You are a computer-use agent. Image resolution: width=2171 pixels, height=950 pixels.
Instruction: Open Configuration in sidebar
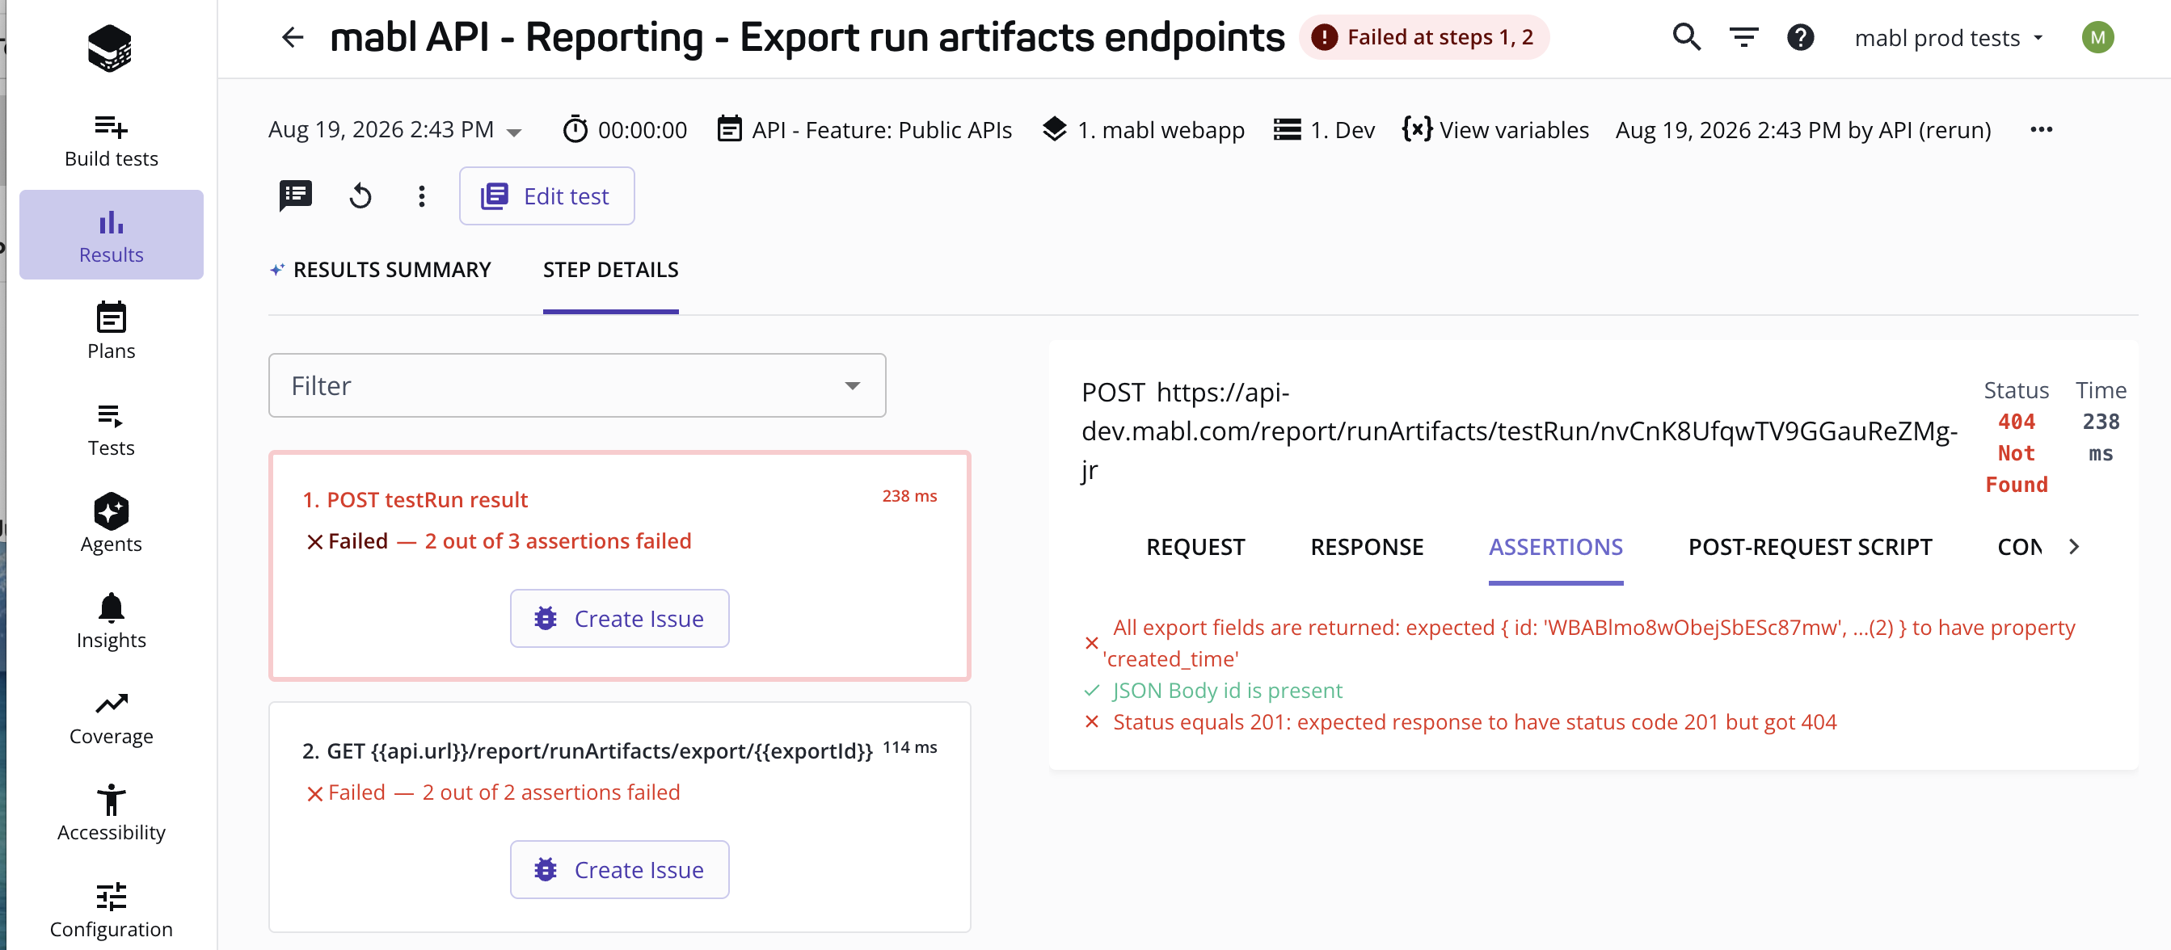112,910
